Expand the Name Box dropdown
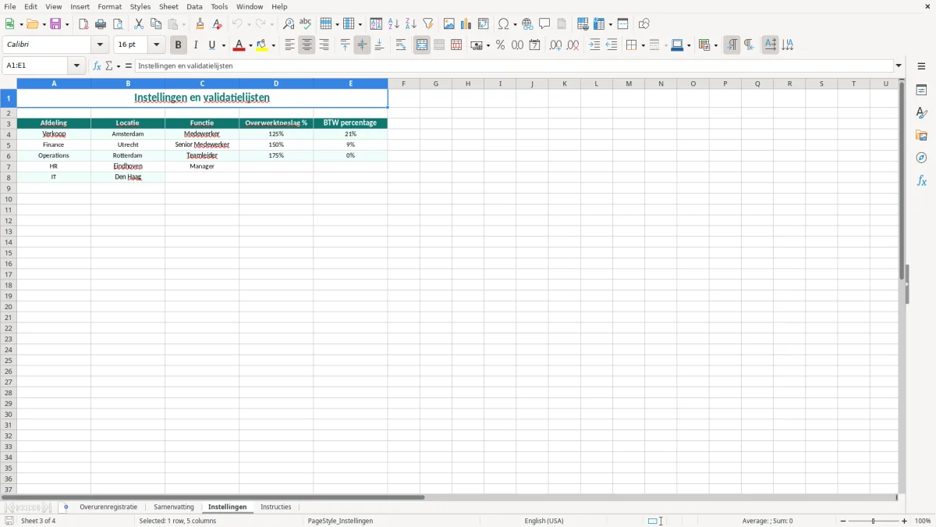The width and height of the screenshot is (936, 527). 77,66
